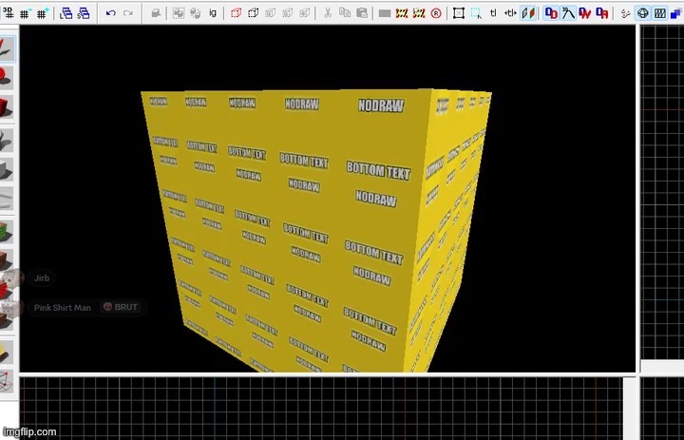Image resolution: width=684 pixels, height=440 pixels.
Task: Toggle the ignore groups 'ig' button
Action: pos(212,13)
